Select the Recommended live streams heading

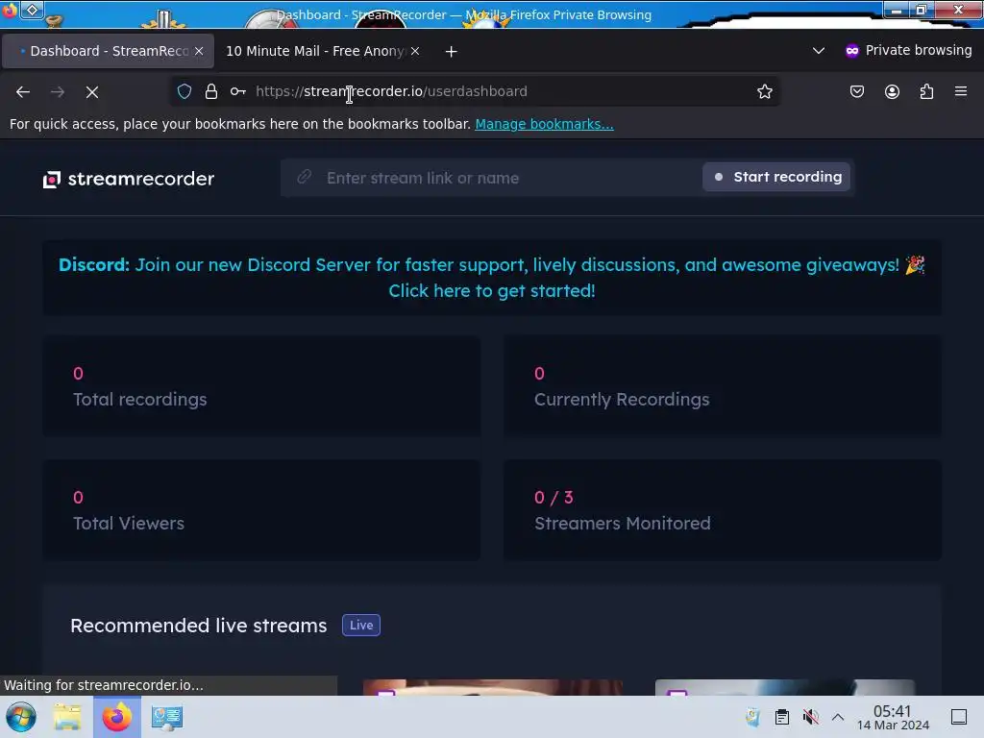(198, 626)
